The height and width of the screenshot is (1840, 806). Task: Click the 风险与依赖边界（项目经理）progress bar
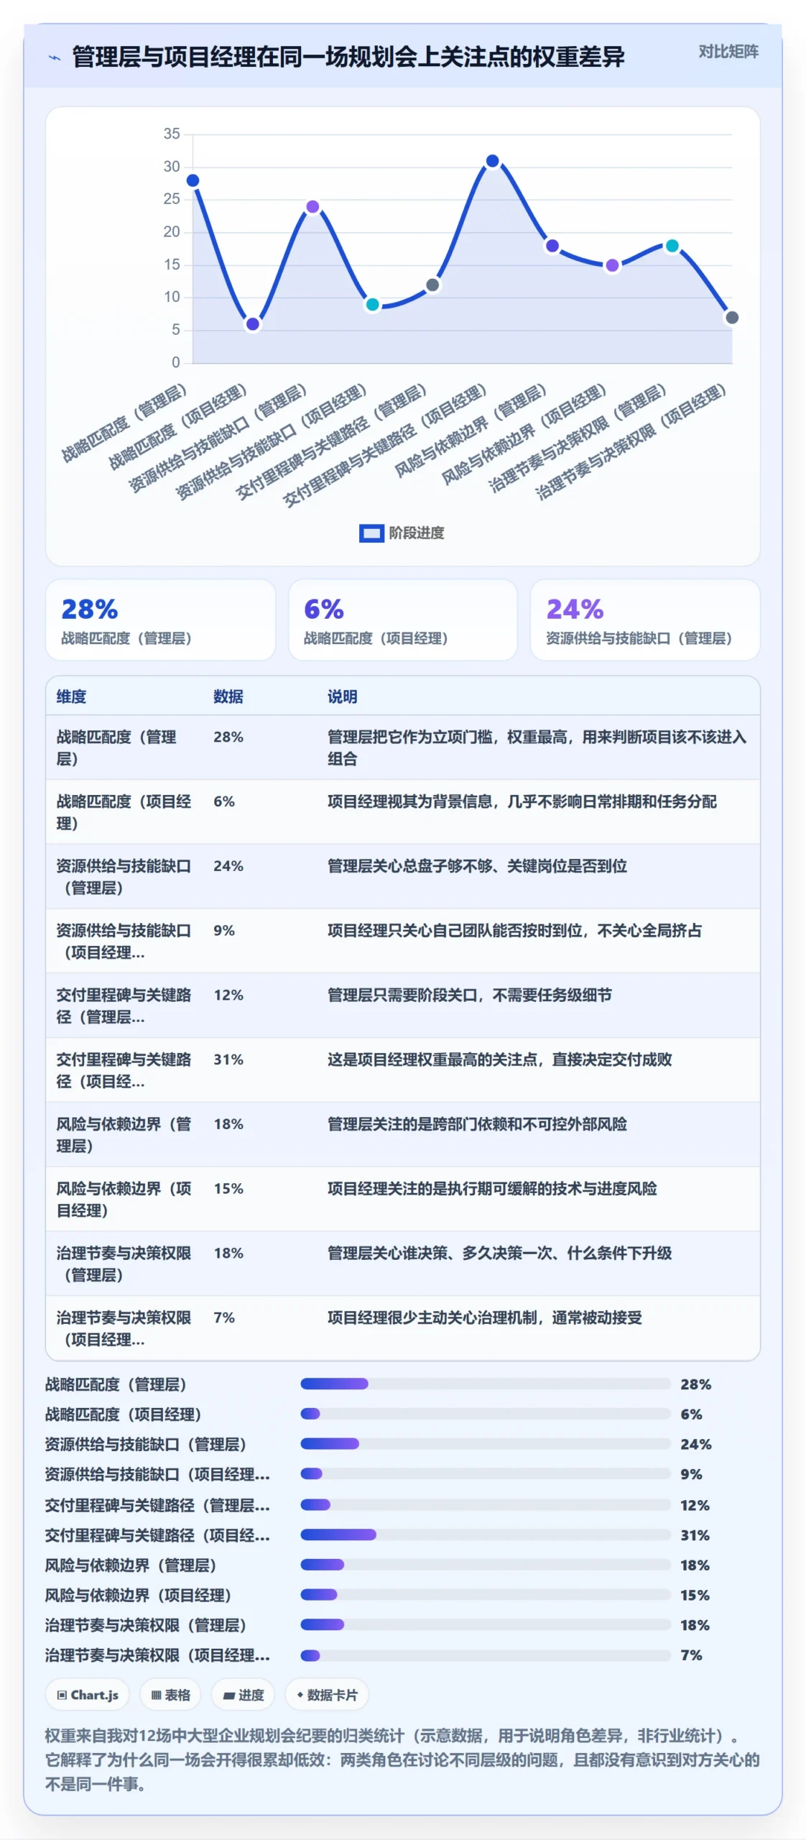[x=486, y=1595]
